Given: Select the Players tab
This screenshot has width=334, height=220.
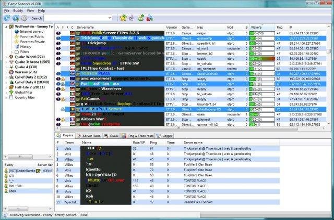Looking at the screenshot, I should pyautogui.click(x=65, y=135).
